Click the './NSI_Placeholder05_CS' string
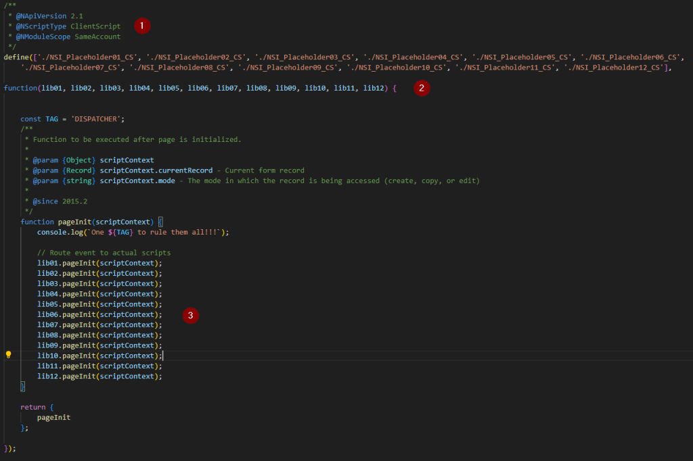Screen dimensions: 693x461 click(x=522, y=57)
